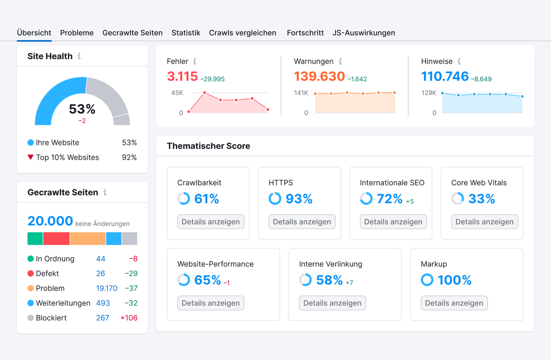Switch to the JS-Auswirkungen tab
Image resolution: width=551 pixels, height=360 pixels.
coord(364,33)
